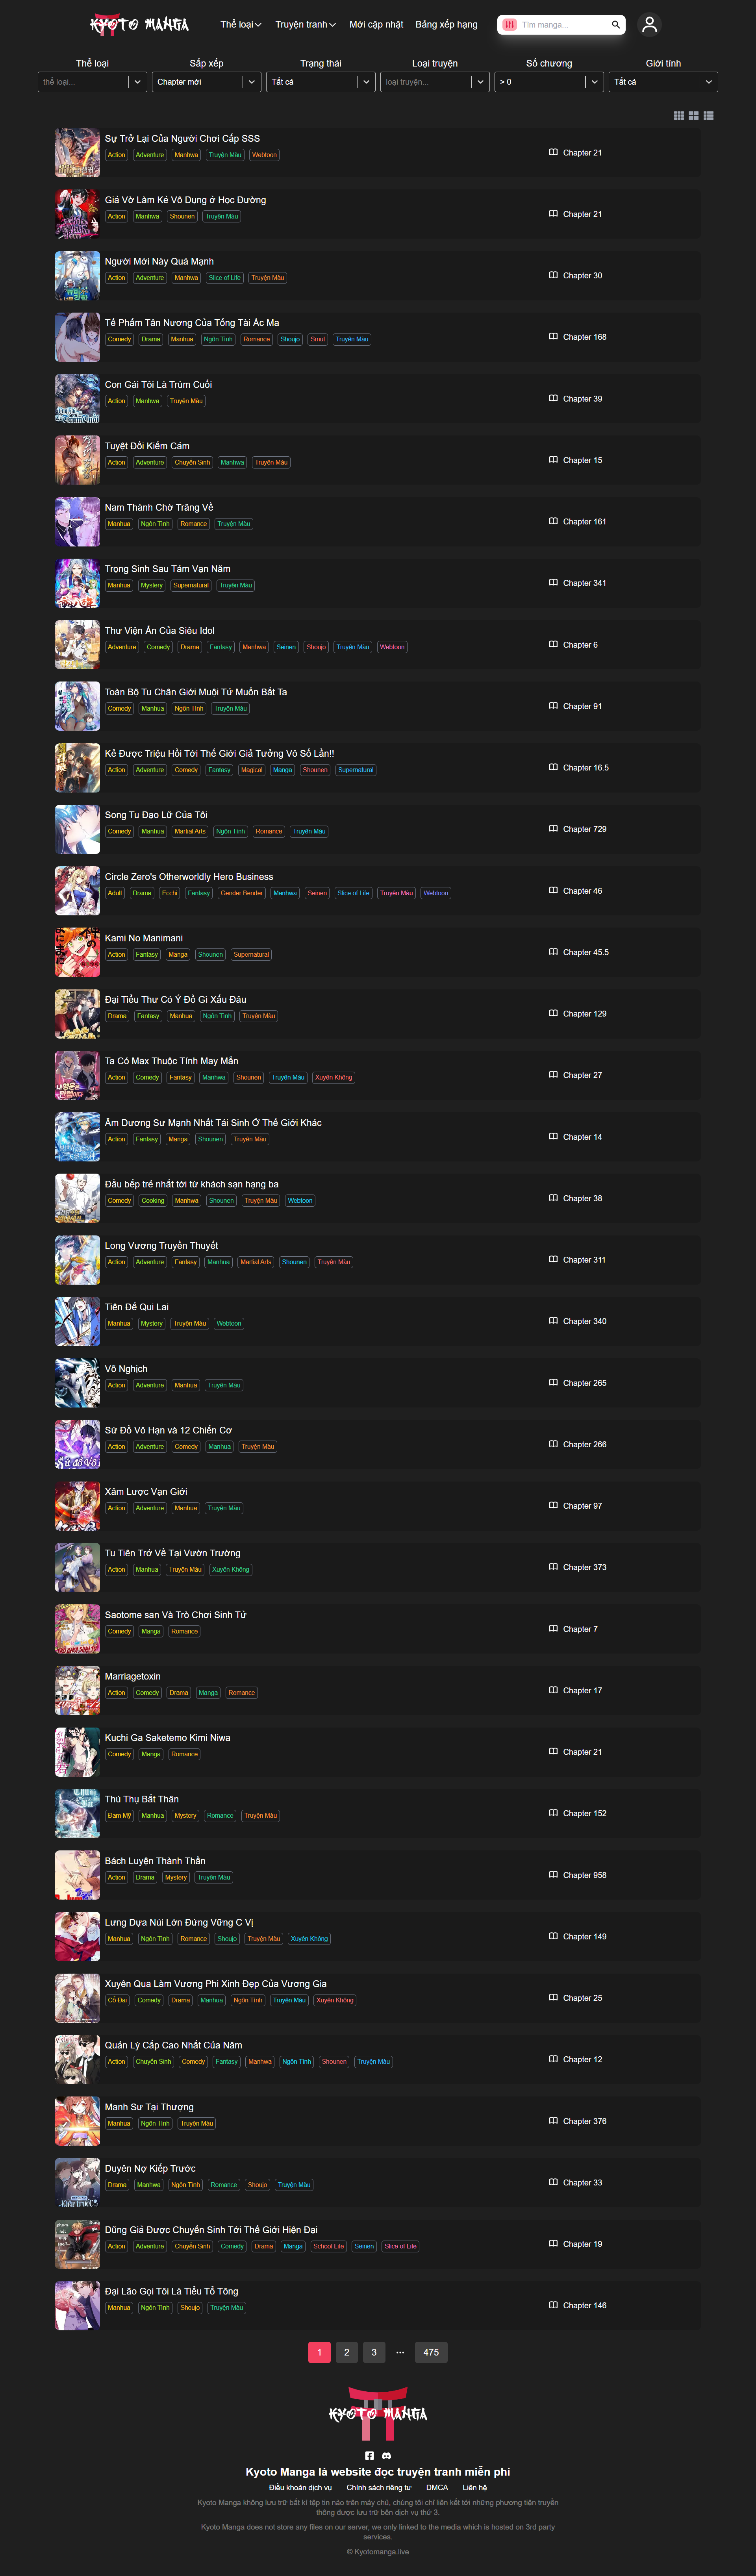Image resolution: width=756 pixels, height=2576 pixels.
Task: Click the search magnifier icon
Action: tap(616, 25)
